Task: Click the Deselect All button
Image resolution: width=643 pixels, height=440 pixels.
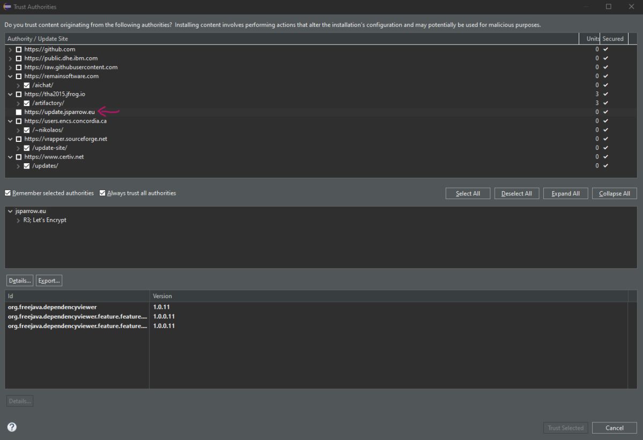Action: (517, 193)
